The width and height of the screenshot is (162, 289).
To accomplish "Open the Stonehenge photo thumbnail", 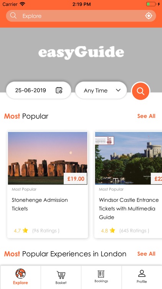I will coord(48,158).
